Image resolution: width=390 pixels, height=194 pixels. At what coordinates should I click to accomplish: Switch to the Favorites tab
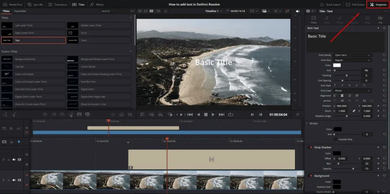(x=20, y=11)
